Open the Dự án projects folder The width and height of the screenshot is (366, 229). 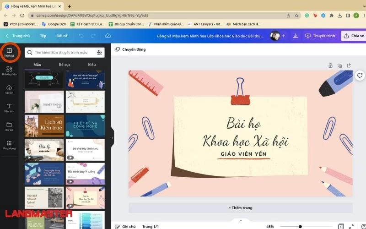click(x=9, y=126)
